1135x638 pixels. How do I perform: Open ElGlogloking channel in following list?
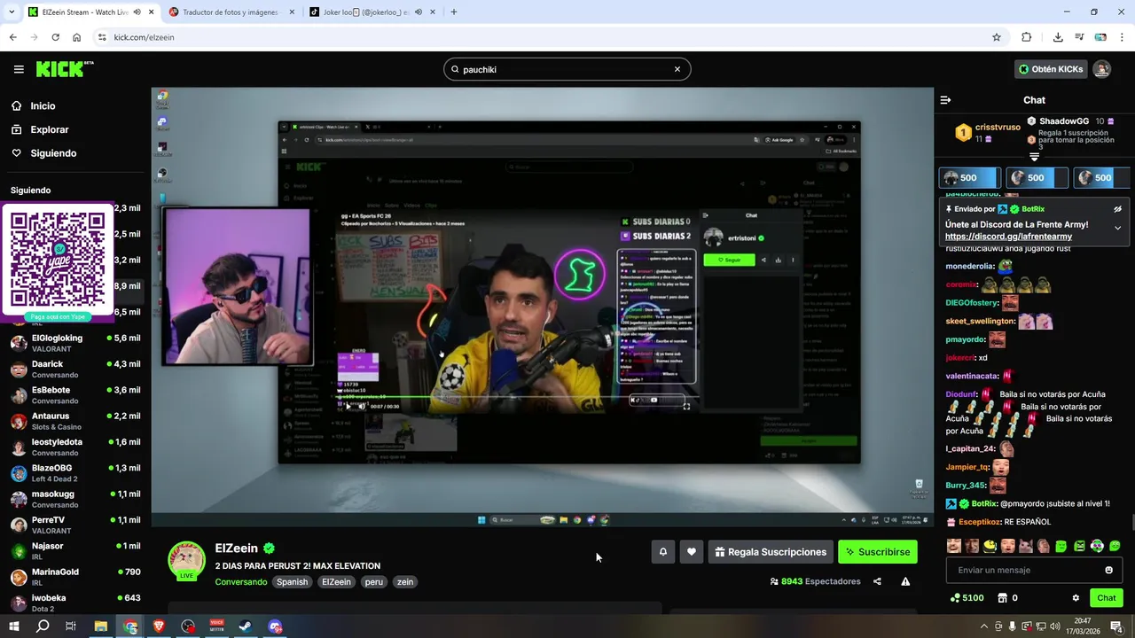pyautogui.click(x=75, y=343)
